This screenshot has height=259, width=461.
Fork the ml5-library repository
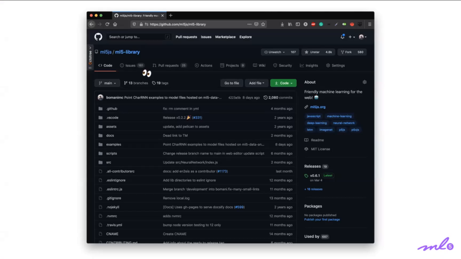(346, 52)
